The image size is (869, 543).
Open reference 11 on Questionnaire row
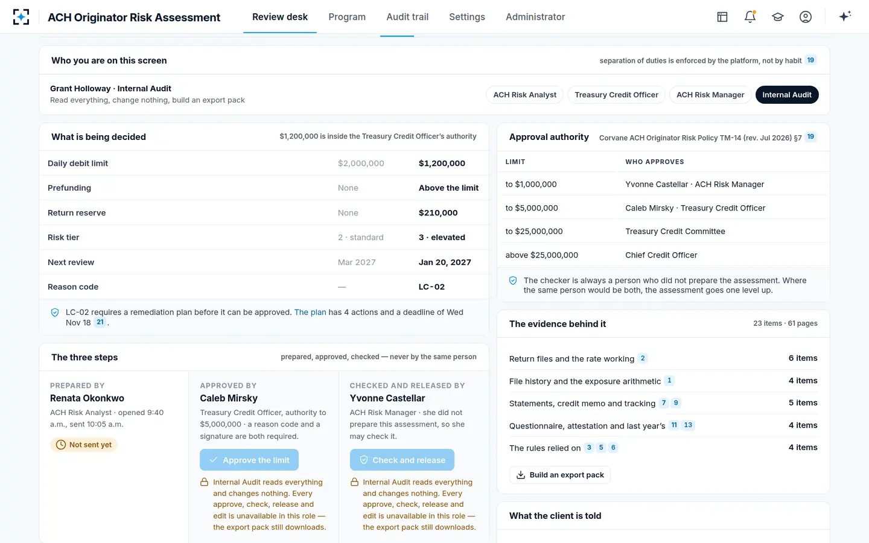(x=674, y=425)
